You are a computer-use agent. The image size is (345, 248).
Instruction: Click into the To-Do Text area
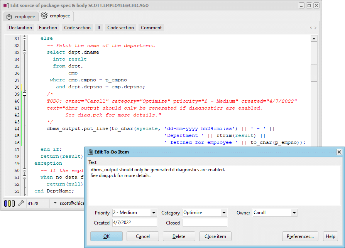(x=215, y=186)
